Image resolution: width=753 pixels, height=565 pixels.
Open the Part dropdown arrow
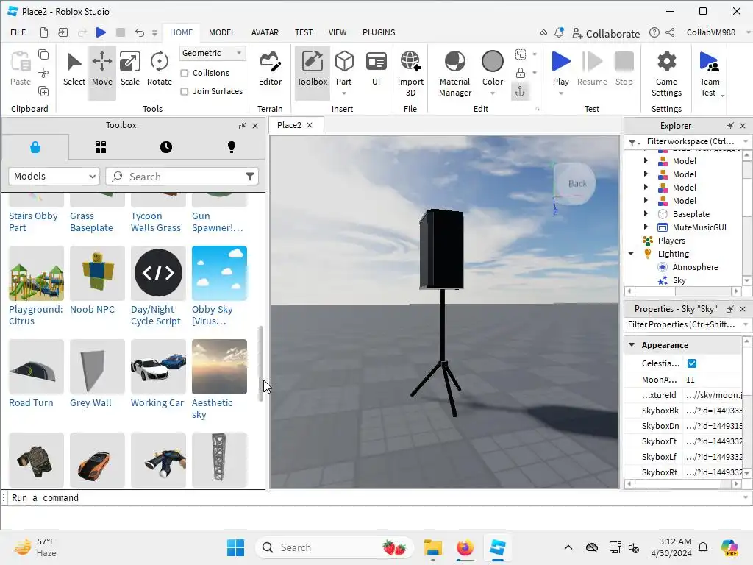[344, 93]
